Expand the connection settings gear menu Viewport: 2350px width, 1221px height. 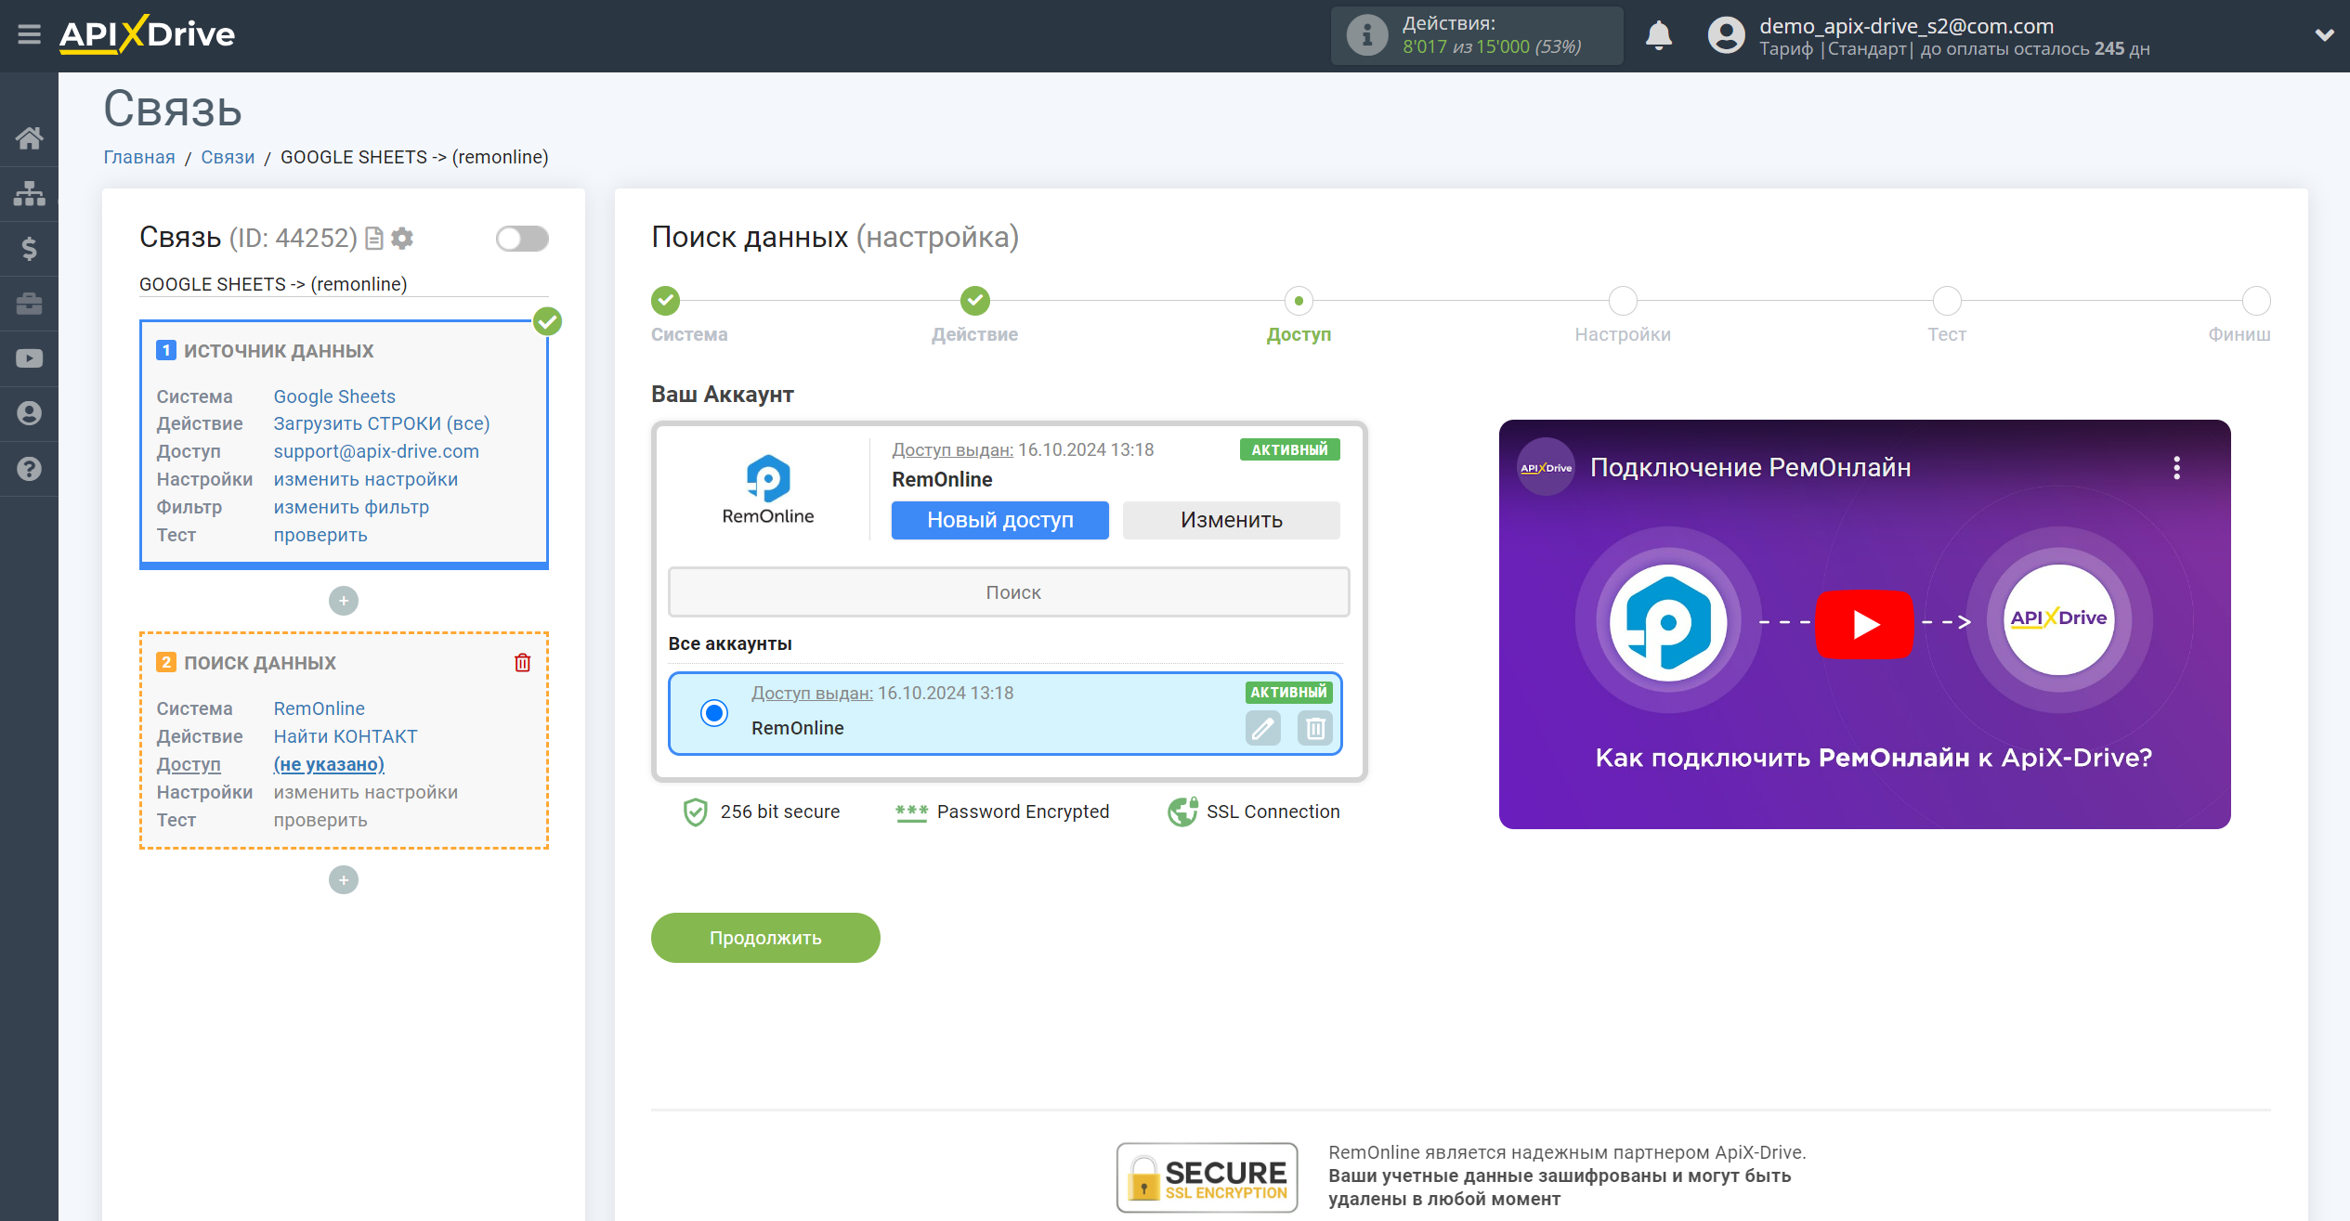tap(402, 238)
